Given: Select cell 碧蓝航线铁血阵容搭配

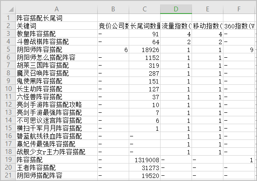Looking at the screenshot, I should 57,136.
